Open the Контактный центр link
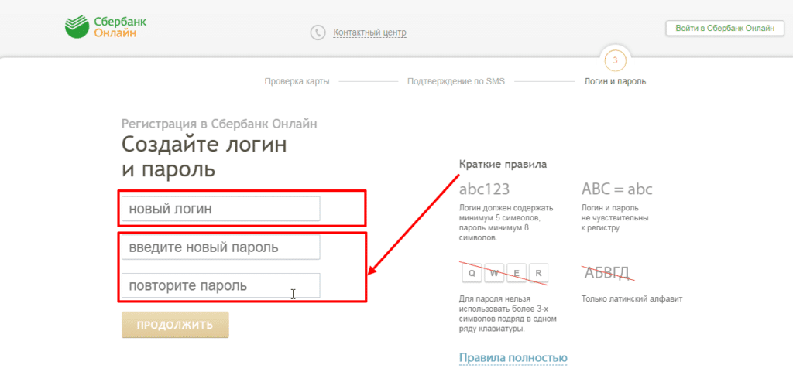This screenshot has width=793, height=382. pyautogui.click(x=369, y=32)
